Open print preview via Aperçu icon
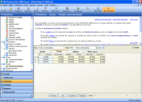 (x=37, y=10)
